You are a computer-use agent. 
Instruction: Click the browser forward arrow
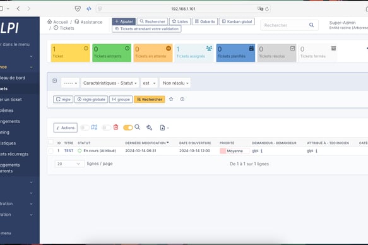click(28, 9)
